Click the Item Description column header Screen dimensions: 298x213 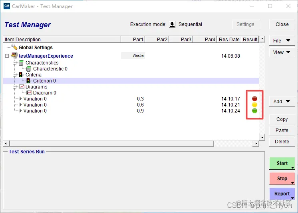[x=62, y=40]
